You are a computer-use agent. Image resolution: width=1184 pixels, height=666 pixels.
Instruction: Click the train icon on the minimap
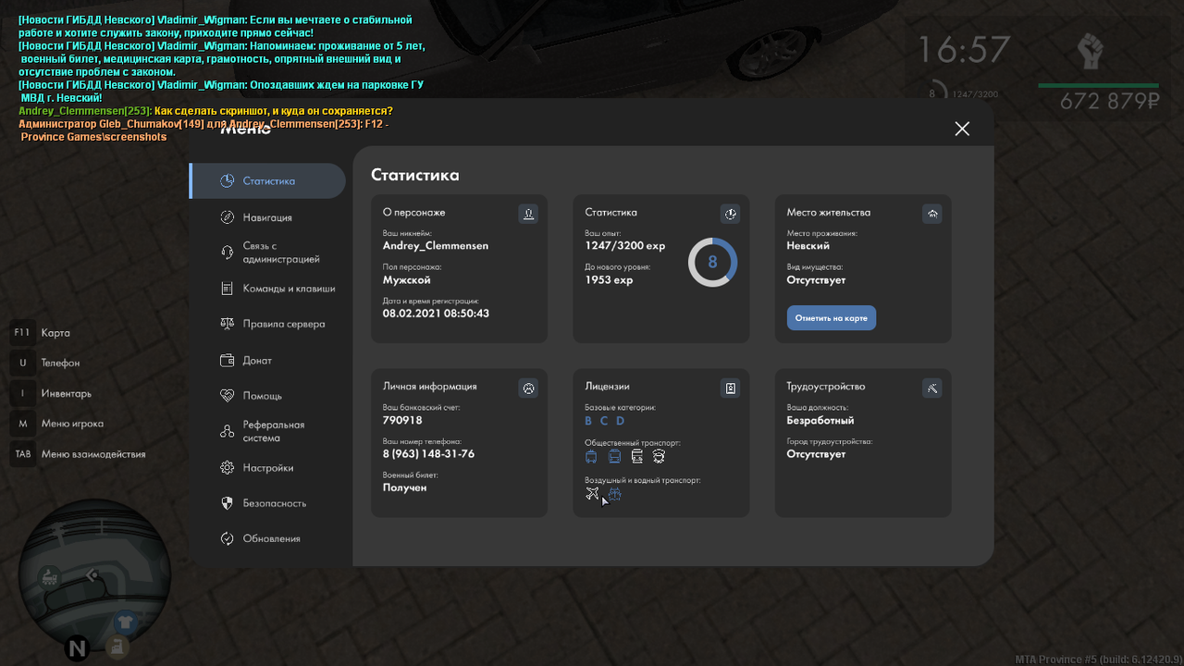point(48,577)
